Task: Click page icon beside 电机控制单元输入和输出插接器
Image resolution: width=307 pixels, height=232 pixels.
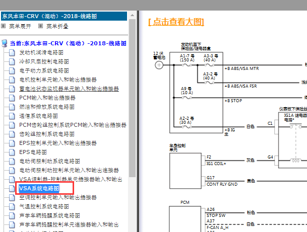Action: click(x=12, y=80)
